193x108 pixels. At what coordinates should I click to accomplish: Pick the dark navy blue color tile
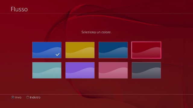(113, 50)
